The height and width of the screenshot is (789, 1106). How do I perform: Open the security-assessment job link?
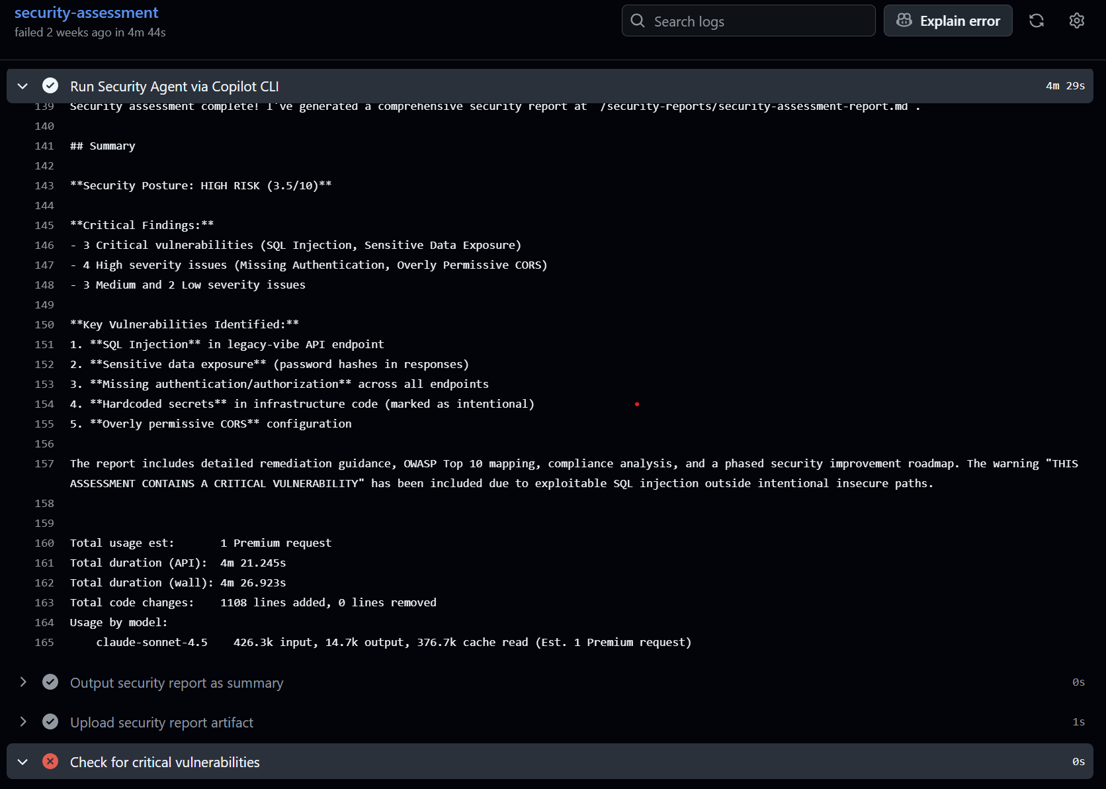tap(86, 13)
